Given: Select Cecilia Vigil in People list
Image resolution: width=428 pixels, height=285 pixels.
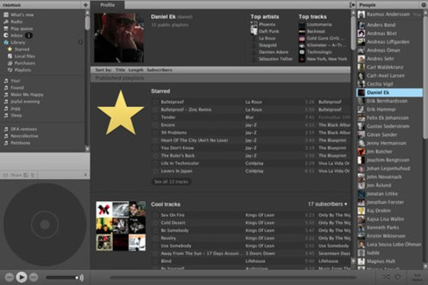Looking at the screenshot, I should tap(380, 84).
